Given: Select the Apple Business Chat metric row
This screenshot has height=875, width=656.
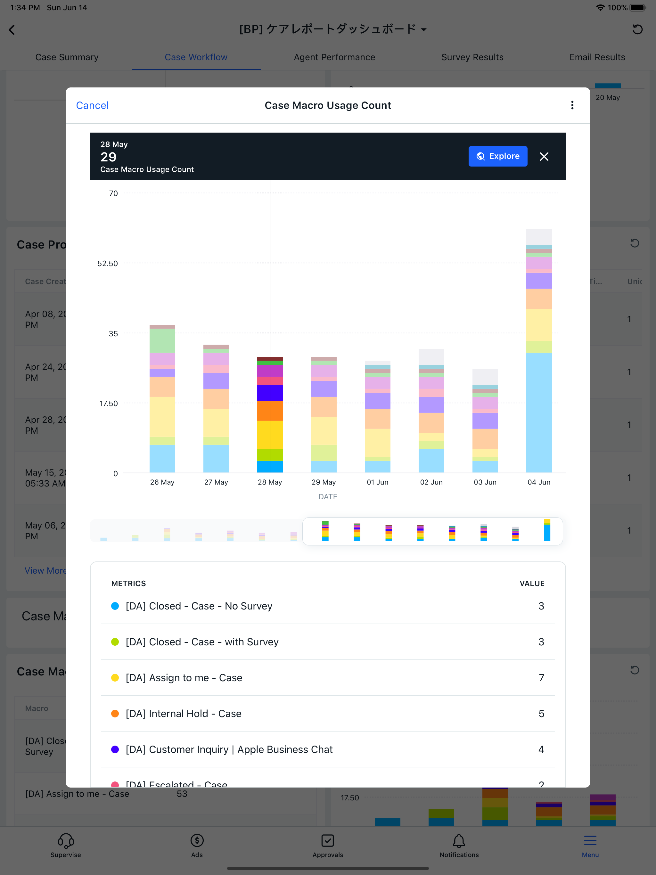Looking at the screenshot, I should (328, 749).
